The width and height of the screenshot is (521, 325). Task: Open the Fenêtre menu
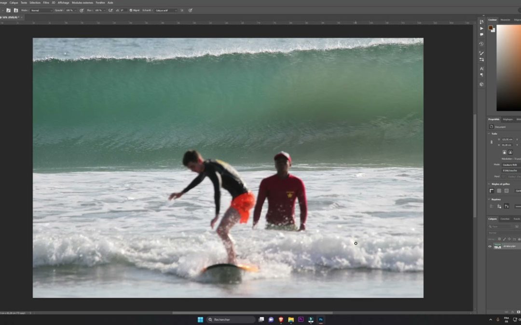100,3
